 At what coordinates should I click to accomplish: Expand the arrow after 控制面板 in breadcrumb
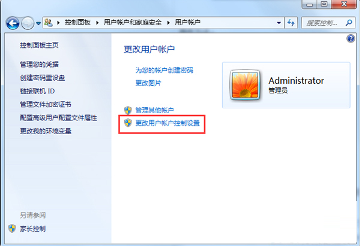[x=97, y=23]
